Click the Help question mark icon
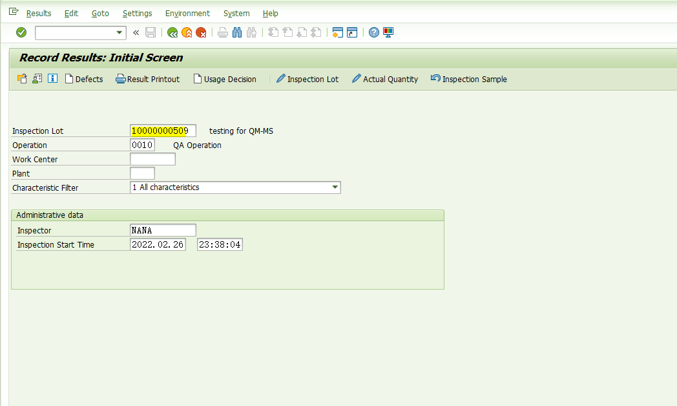Image resolution: width=677 pixels, height=406 pixels. (x=373, y=32)
